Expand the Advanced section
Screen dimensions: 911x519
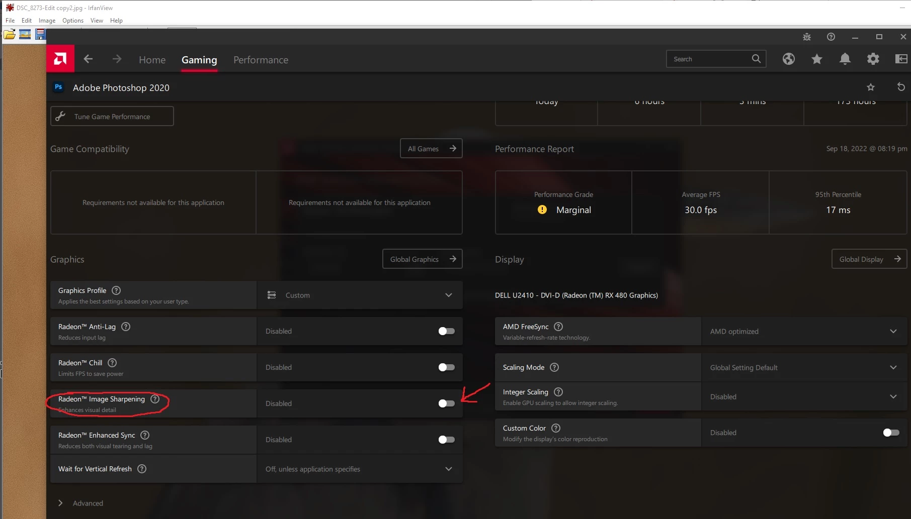[80, 503]
